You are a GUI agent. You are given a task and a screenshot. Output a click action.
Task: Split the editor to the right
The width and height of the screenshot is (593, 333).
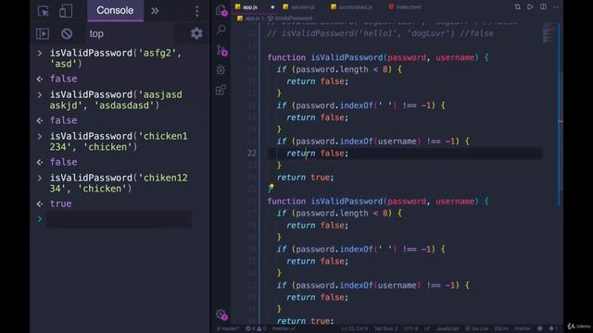pos(543,6)
